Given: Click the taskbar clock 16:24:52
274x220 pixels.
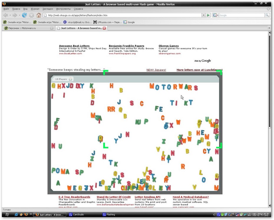Looking at the screenshot, I should click(x=260, y=215).
